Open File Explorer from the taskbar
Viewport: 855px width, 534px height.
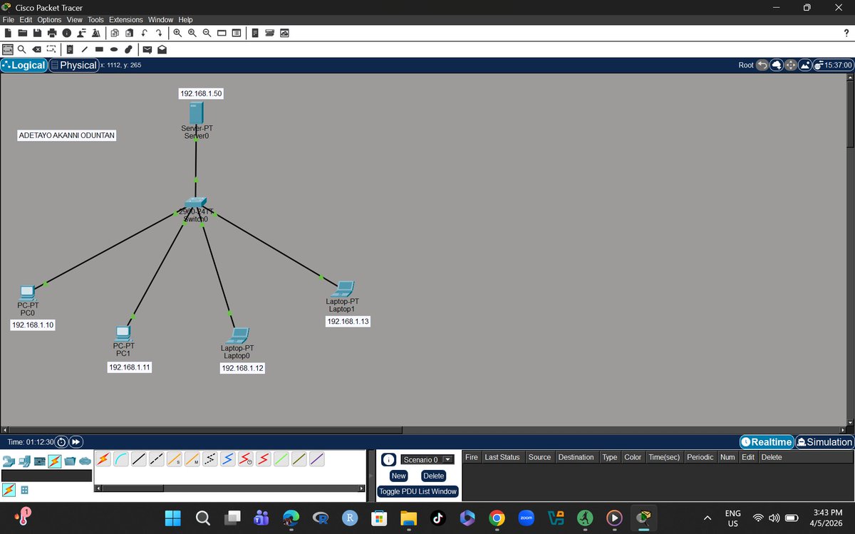click(x=408, y=518)
